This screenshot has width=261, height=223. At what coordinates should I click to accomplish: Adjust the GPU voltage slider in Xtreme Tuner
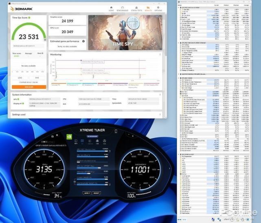coord(92,151)
